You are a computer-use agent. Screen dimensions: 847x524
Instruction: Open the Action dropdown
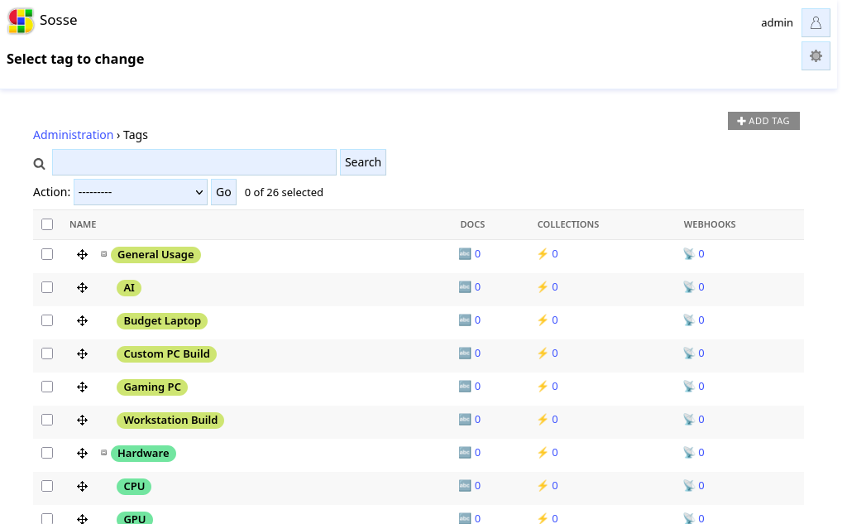tap(141, 192)
